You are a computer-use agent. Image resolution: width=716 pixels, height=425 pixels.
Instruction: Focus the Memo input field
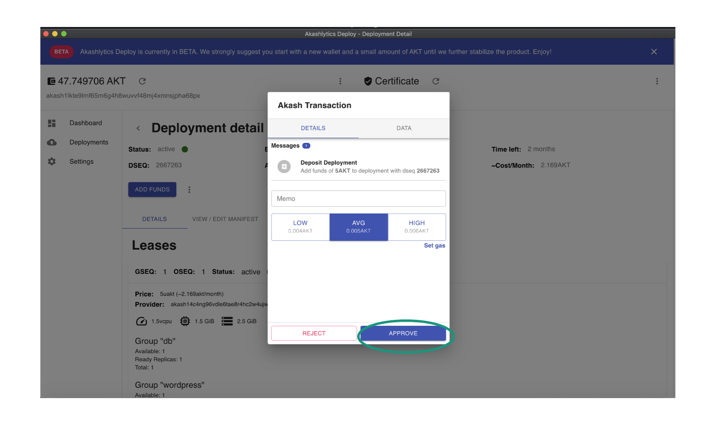pos(358,198)
